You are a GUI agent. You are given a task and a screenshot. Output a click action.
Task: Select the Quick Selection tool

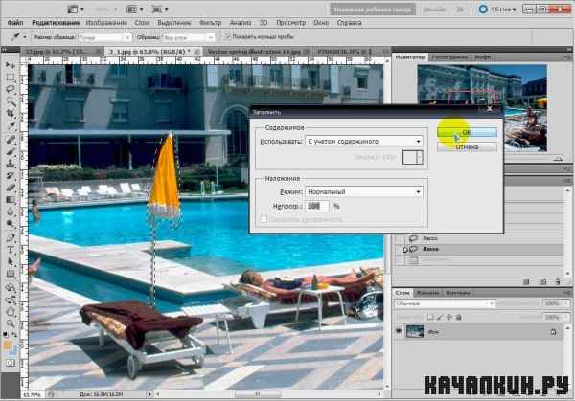point(11,101)
